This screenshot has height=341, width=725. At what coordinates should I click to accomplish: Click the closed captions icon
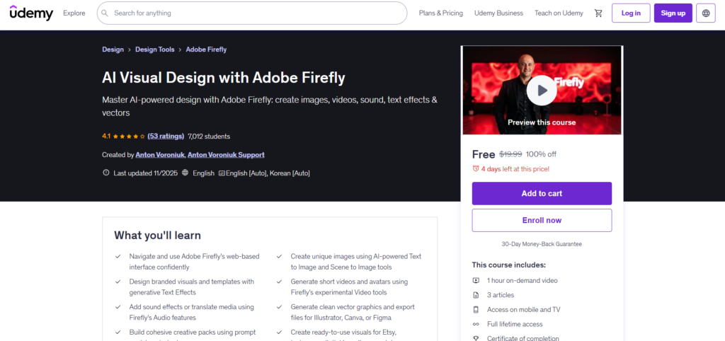tap(222, 173)
